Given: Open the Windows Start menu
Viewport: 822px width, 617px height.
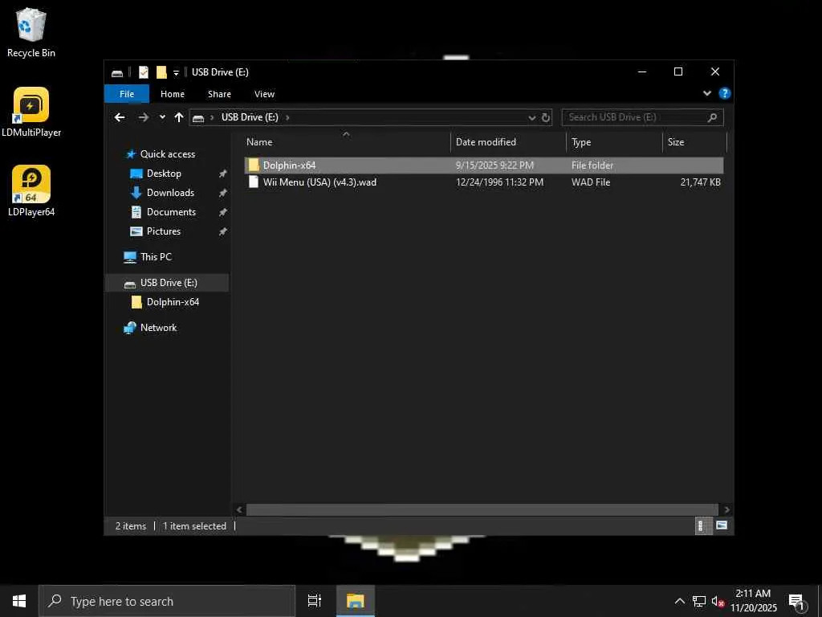Looking at the screenshot, I should tap(19, 601).
